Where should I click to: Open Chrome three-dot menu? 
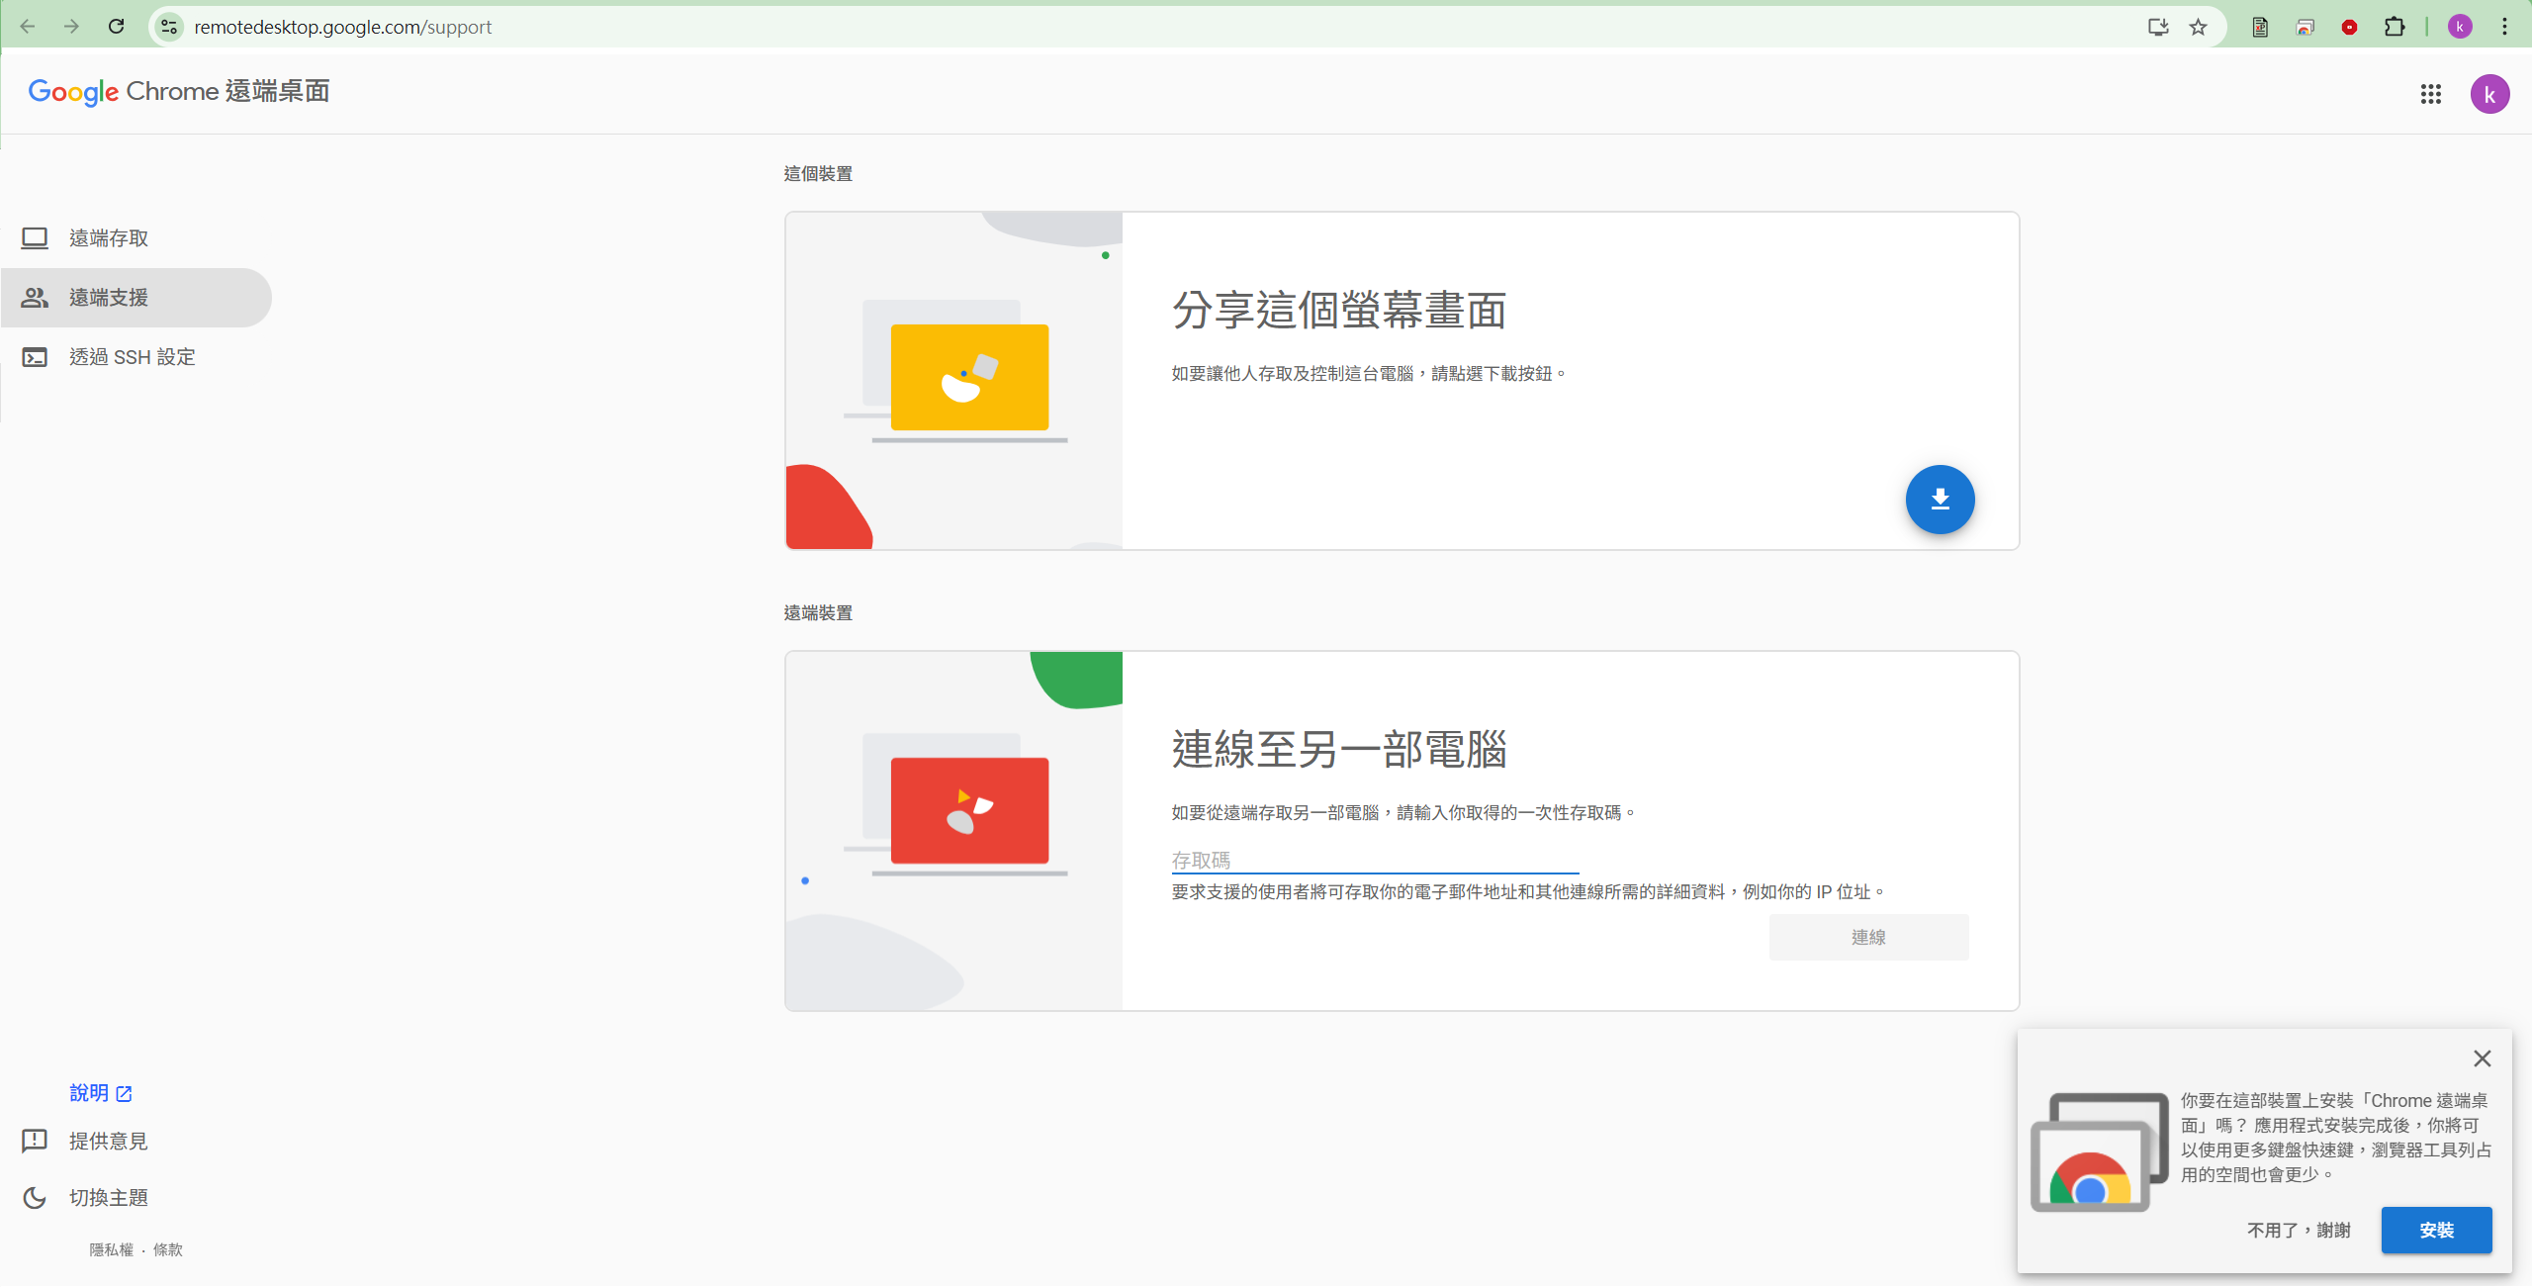pos(2505,27)
